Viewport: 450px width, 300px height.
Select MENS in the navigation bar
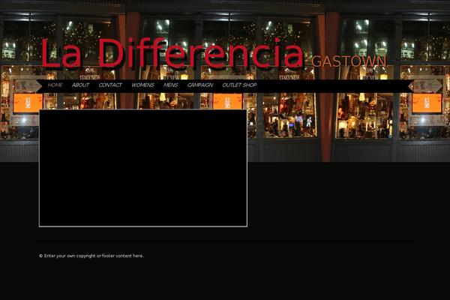[x=170, y=85]
